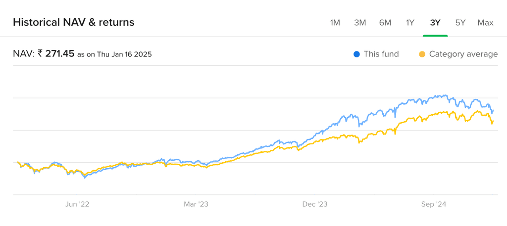Click the Mar '23 axis label
The width and height of the screenshot is (507, 226).
pos(197,204)
